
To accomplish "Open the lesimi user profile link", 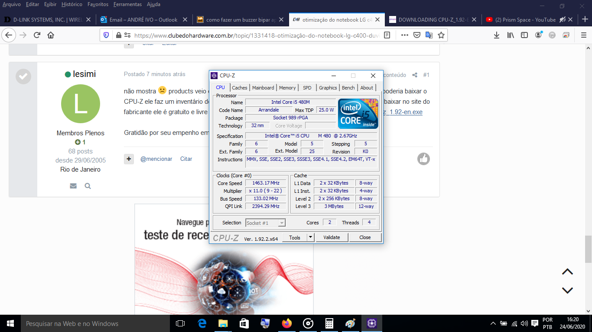I will pyautogui.click(x=85, y=74).
